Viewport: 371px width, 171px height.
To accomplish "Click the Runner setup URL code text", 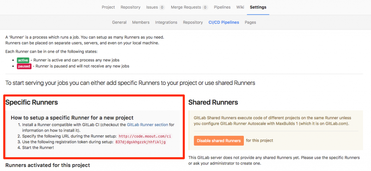I will [x=145, y=136].
